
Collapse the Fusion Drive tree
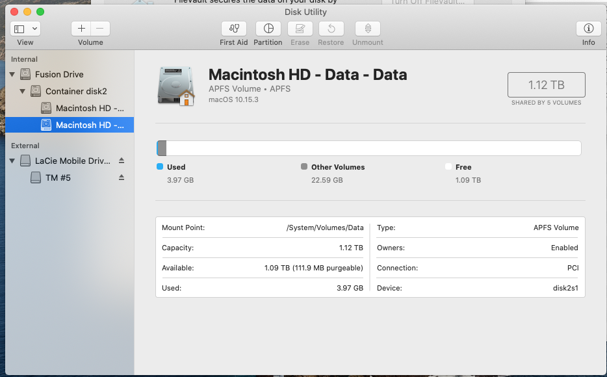12,74
